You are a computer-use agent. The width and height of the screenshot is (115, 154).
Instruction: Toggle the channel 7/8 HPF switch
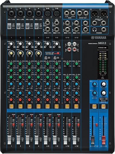pyautogui.click(x=58, y=58)
